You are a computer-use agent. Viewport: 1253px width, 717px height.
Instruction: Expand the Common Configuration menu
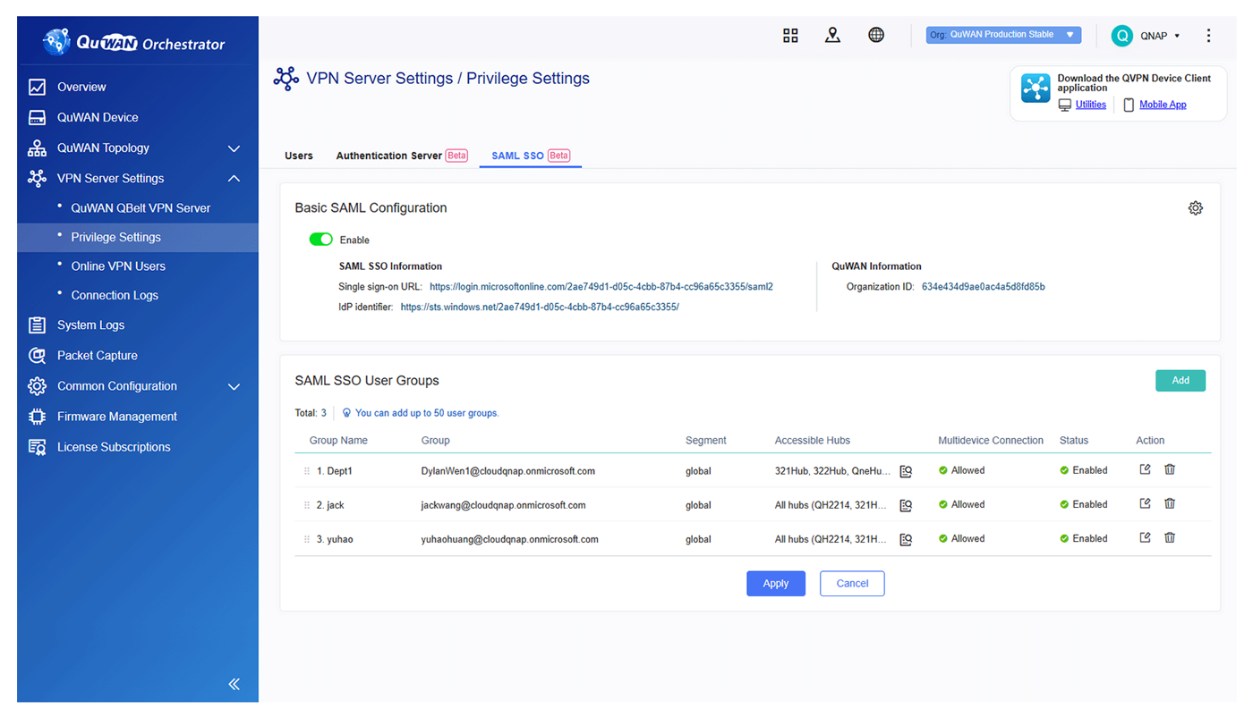click(234, 387)
